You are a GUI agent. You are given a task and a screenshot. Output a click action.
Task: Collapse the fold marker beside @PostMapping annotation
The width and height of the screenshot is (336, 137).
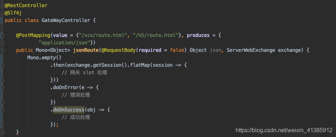click(x=2, y=35)
